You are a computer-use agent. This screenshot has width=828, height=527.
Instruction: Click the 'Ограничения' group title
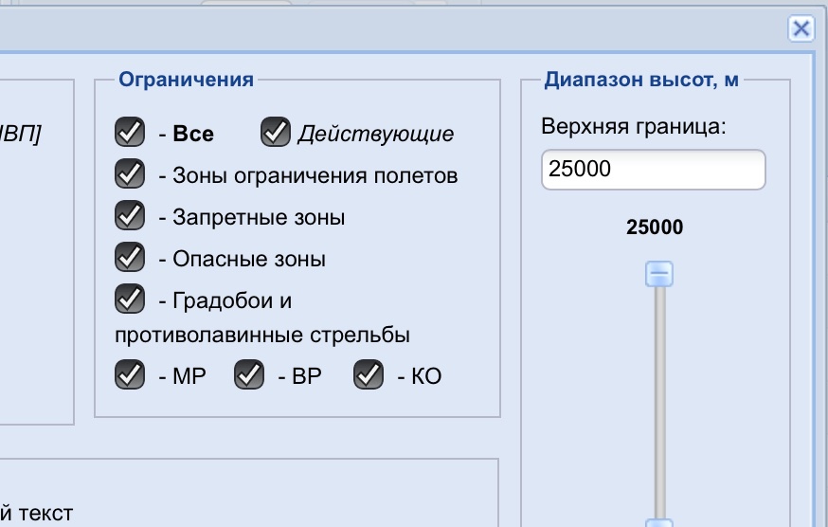[186, 80]
